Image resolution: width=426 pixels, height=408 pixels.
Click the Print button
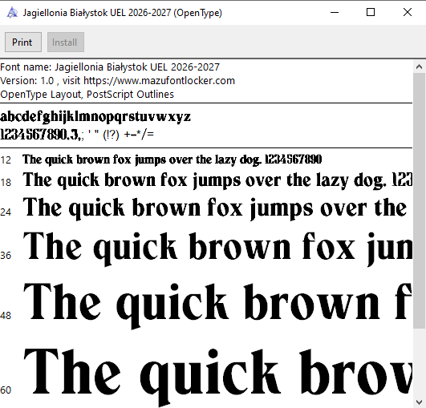click(23, 42)
